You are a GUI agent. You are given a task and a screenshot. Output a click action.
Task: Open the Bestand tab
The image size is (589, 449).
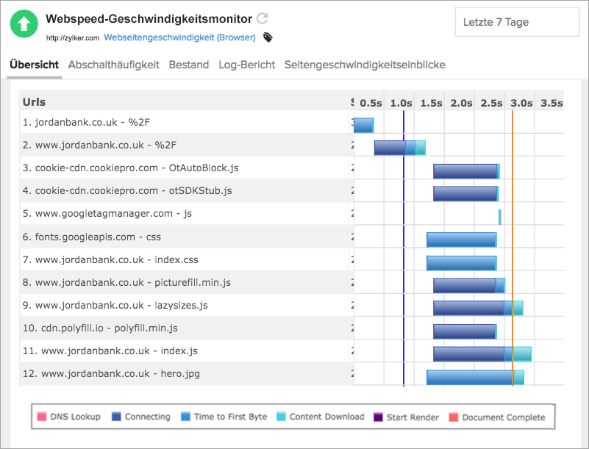tap(189, 65)
